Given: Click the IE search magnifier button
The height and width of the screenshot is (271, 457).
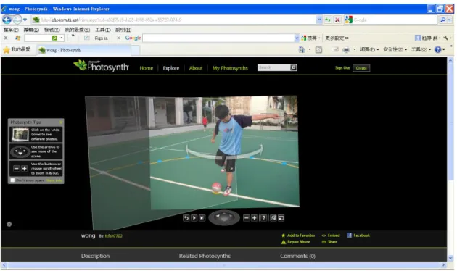Looking at the screenshot, I should [x=442, y=20].
